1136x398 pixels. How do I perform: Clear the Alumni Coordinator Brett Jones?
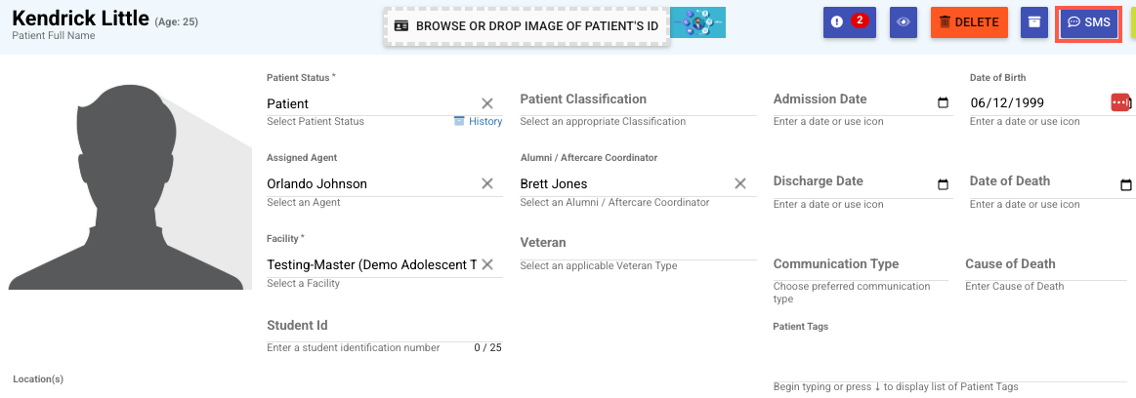point(740,183)
